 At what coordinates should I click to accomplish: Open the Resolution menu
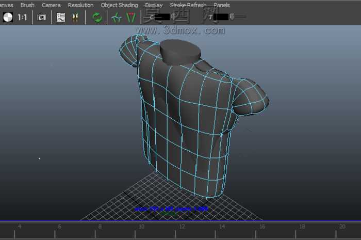[x=80, y=5]
